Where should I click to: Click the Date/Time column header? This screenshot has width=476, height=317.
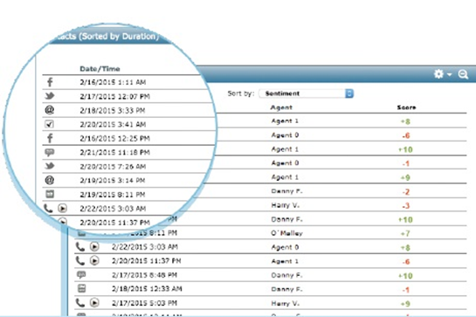click(x=100, y=69)
